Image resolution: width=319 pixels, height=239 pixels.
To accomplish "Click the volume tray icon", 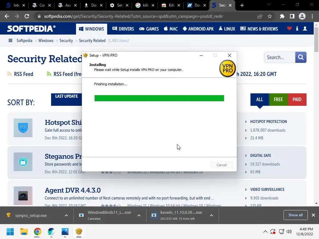I will 289,232.
